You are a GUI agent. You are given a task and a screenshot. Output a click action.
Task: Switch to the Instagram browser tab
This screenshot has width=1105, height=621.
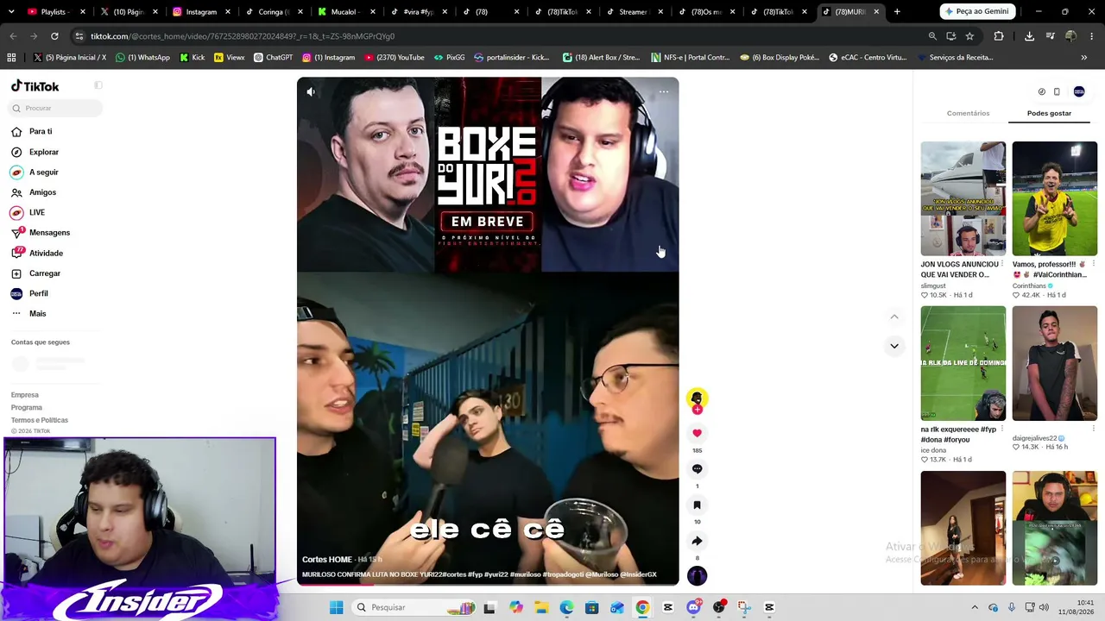(200, 12)
